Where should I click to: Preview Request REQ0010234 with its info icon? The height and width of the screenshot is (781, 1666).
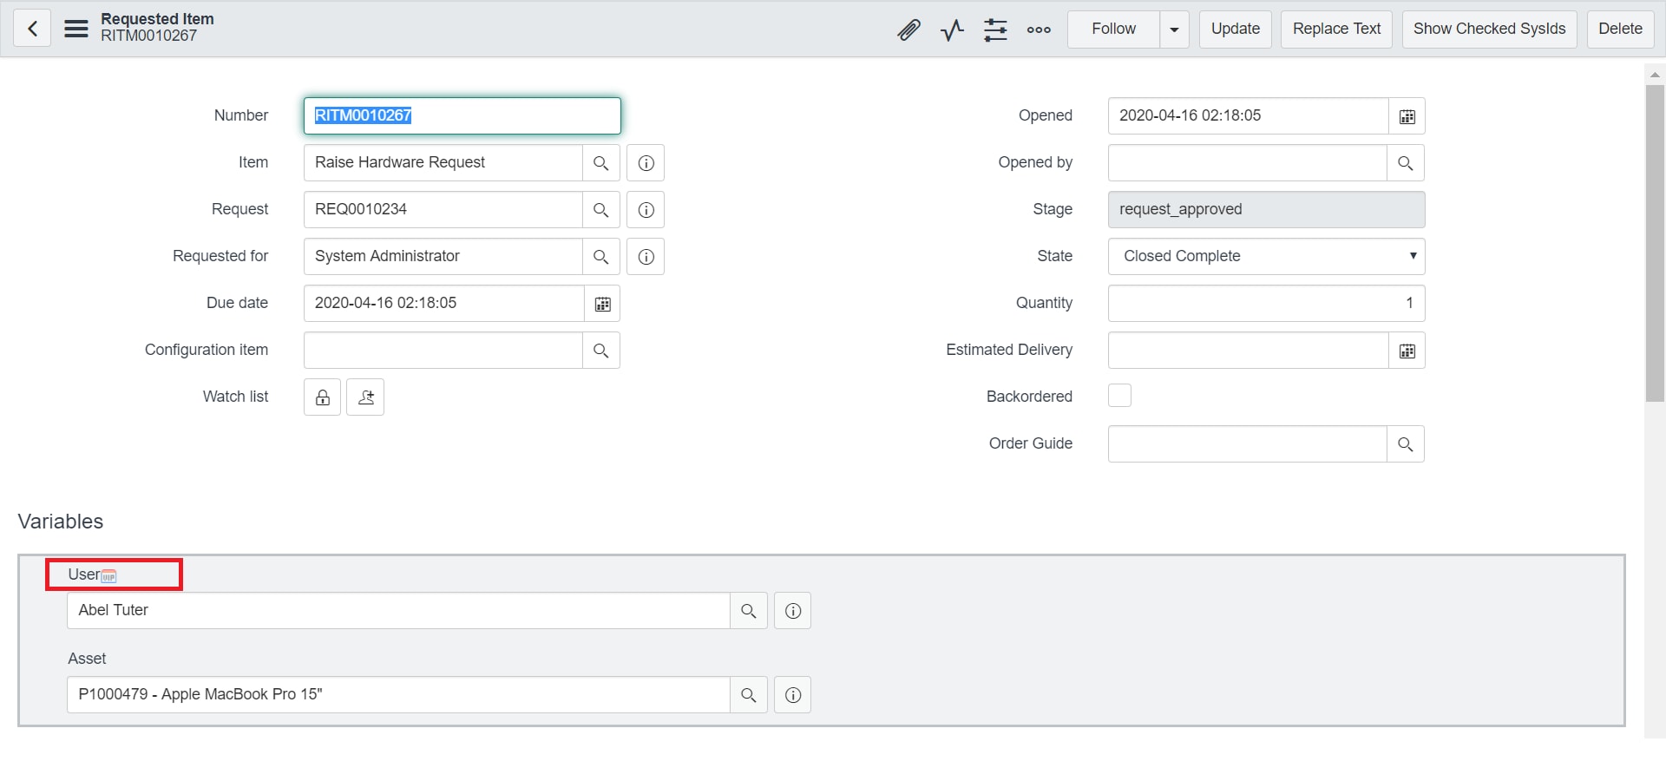tap(645, 209)
